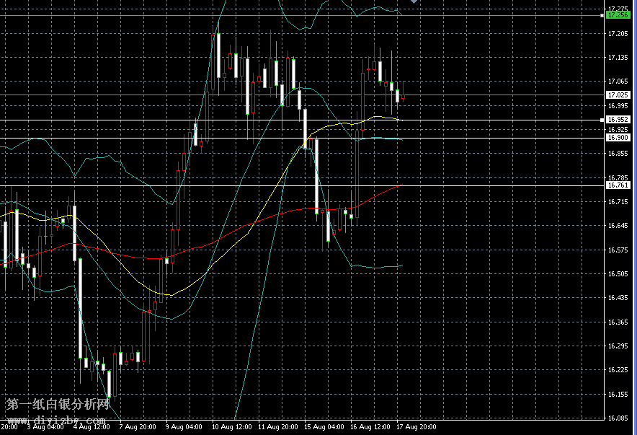The width and height of the screenshot is (637, 435).
Task: Select the 16.900 horizontal line price tag
Action: 618,138
